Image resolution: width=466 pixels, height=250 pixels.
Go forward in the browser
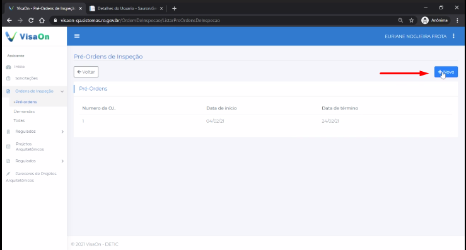click(20, 21)
